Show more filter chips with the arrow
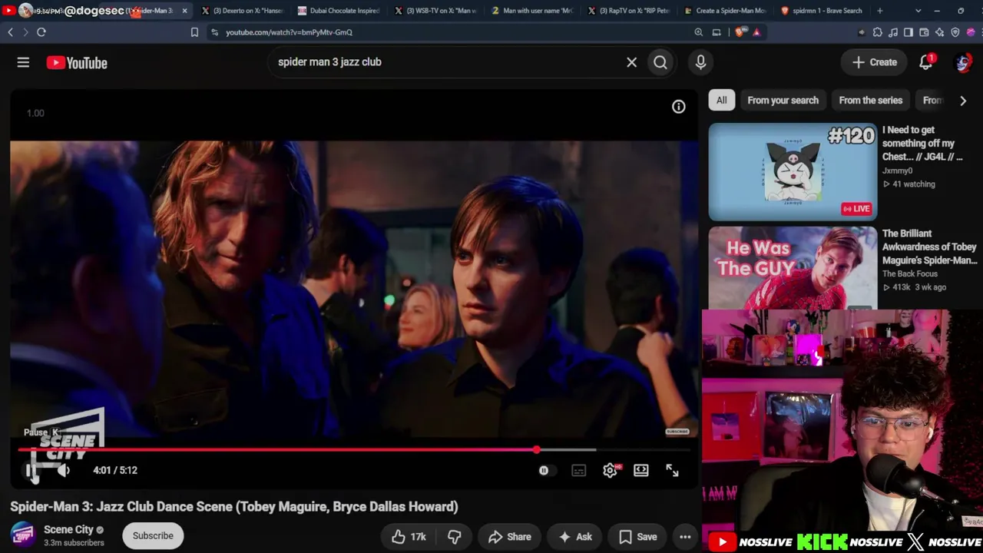This screenshot has height=553, width=983. click(963, 101)
